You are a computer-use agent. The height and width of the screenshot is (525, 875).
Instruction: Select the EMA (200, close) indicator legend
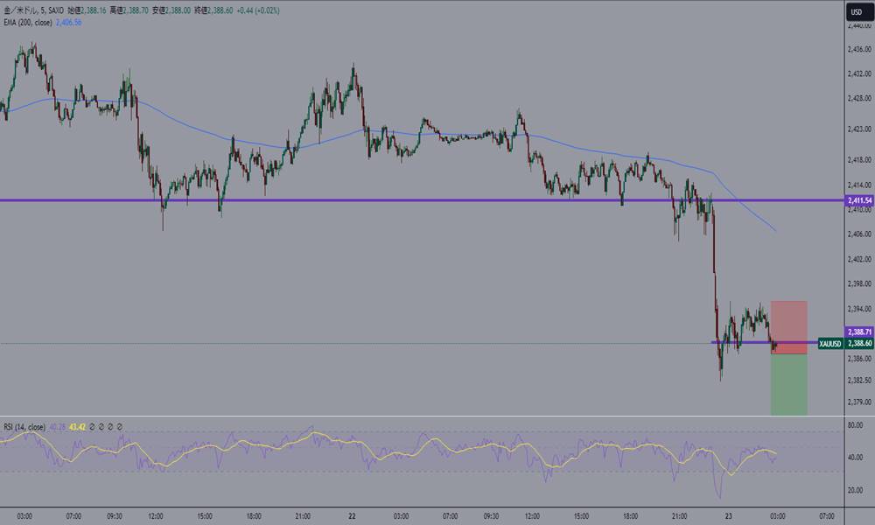tap(25, 21)
